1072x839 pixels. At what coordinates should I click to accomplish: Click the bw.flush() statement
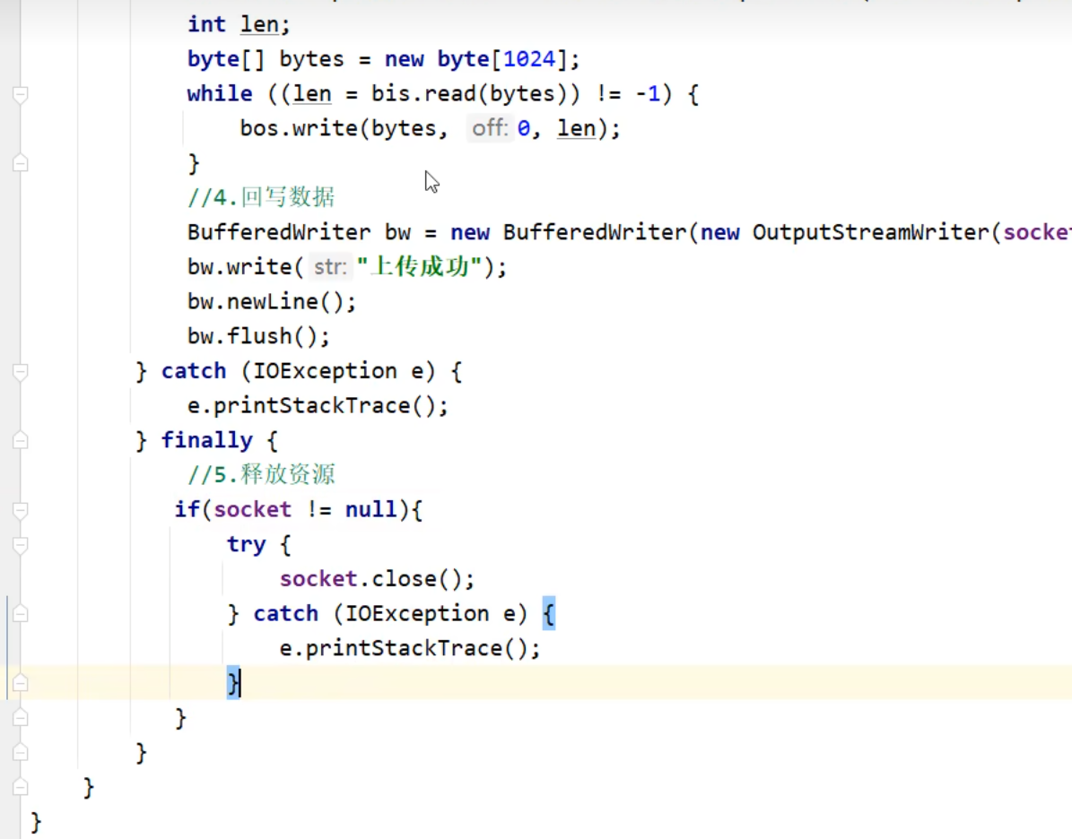258,336
